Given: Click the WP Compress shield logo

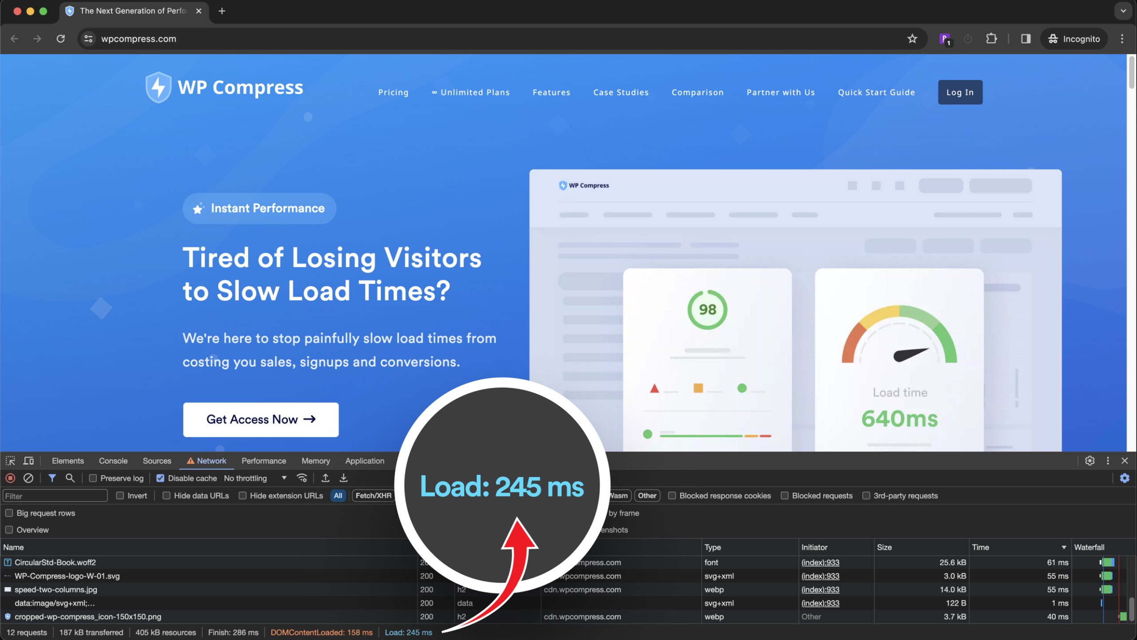Looking at the screenshot, I should coord(158,87).
